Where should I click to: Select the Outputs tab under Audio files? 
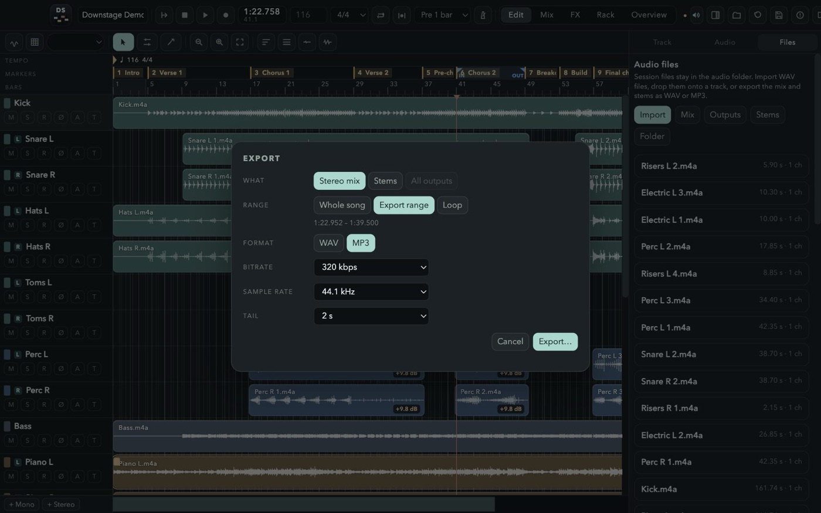pyautogui.click(x=725, y=115)
